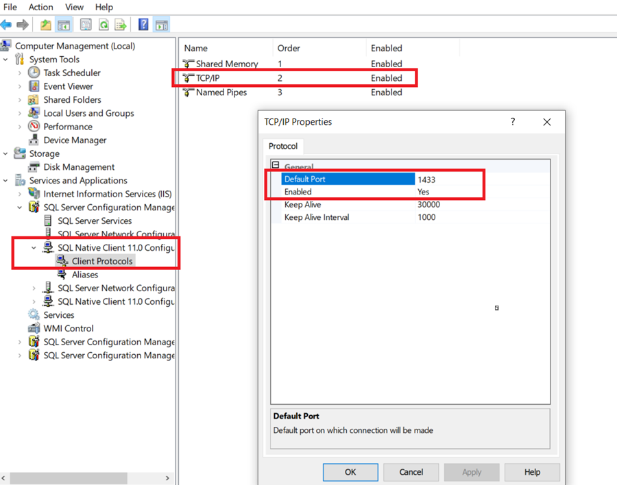
Task: Select the Performance icon
Action: (x=34, y=126)
